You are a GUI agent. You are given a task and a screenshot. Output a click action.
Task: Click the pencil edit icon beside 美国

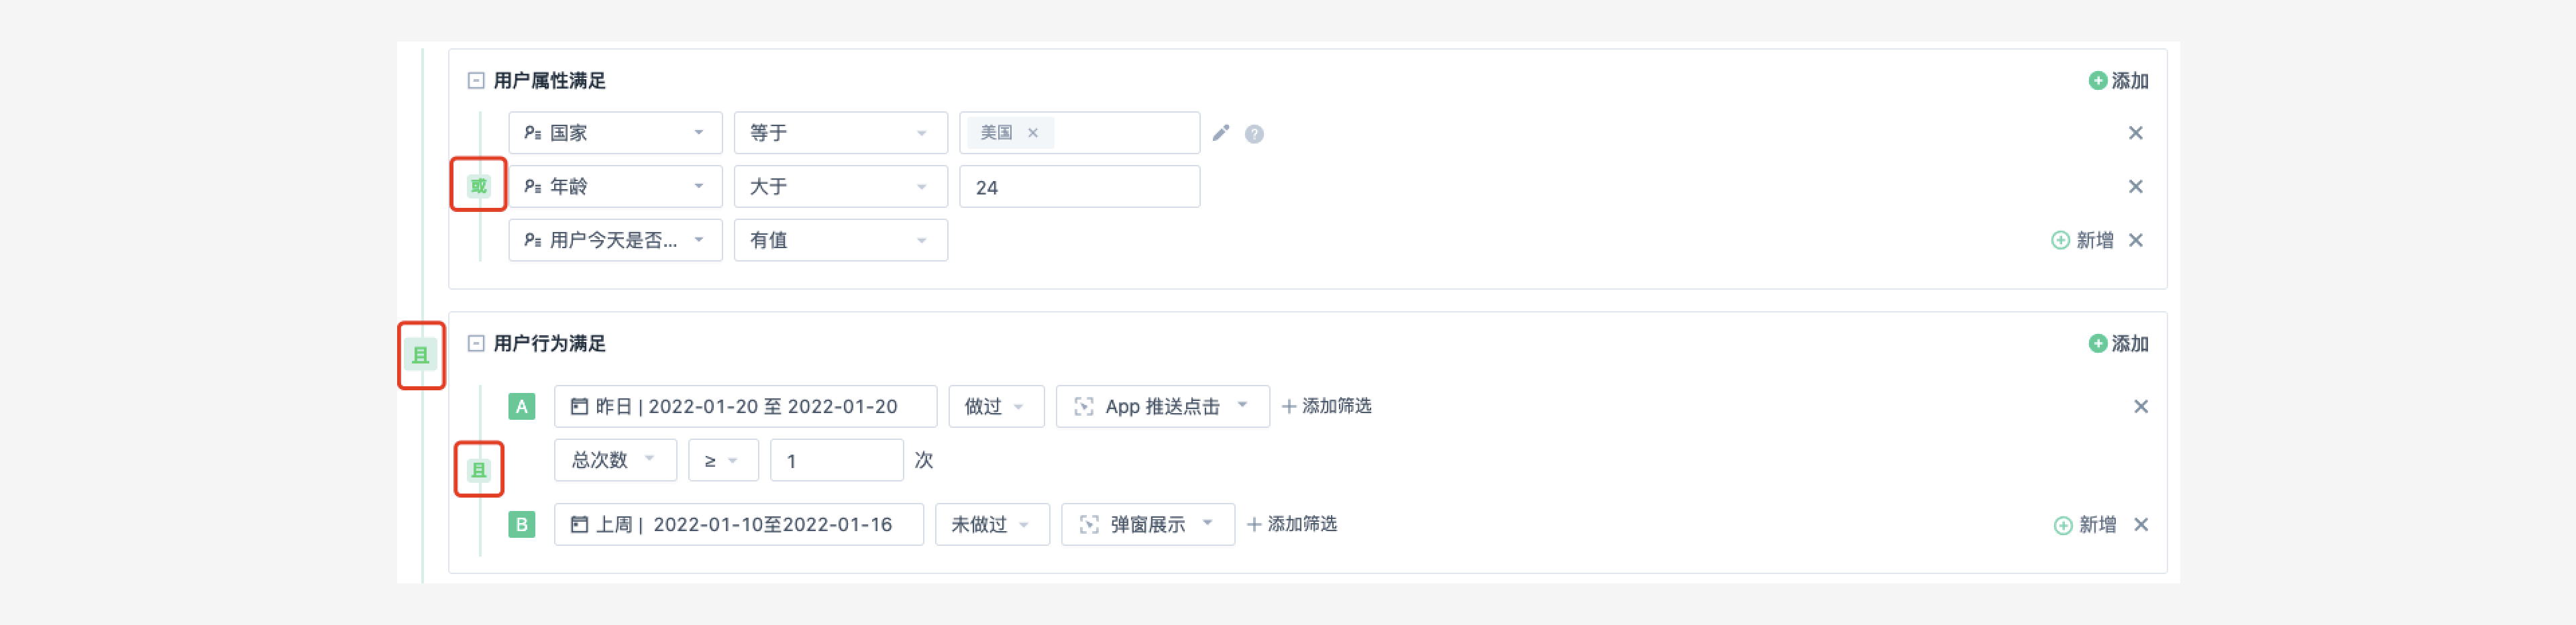1220,133
